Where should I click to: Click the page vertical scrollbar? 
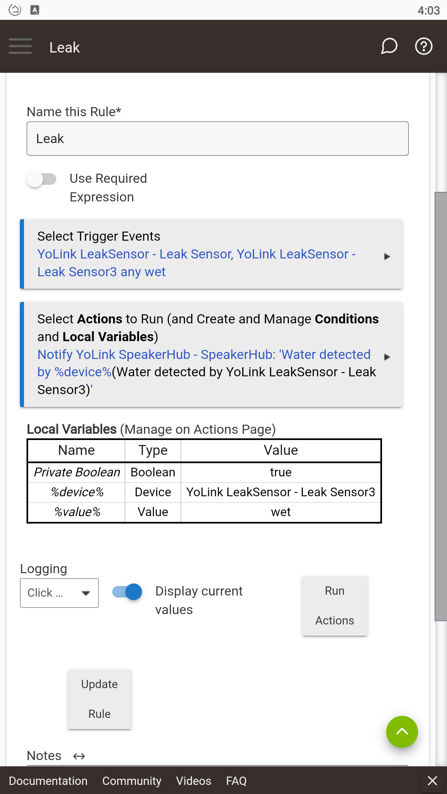tap(441, 407)
